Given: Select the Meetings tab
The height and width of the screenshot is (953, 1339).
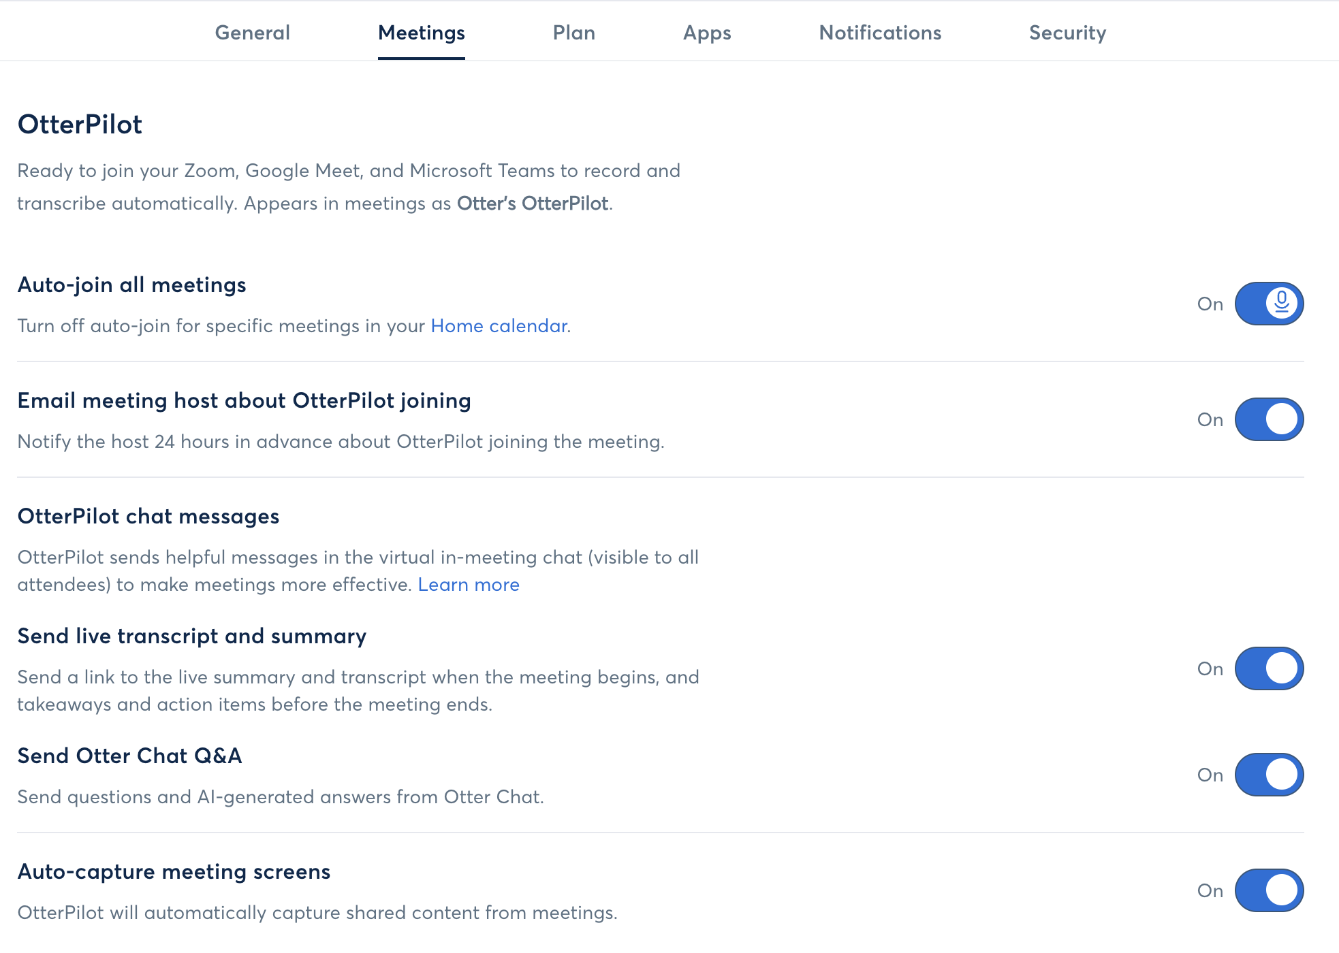Looking at the screenshot, I should [x=422, y=33].
